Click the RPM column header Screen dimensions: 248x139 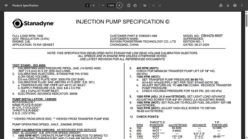(140, 125)
